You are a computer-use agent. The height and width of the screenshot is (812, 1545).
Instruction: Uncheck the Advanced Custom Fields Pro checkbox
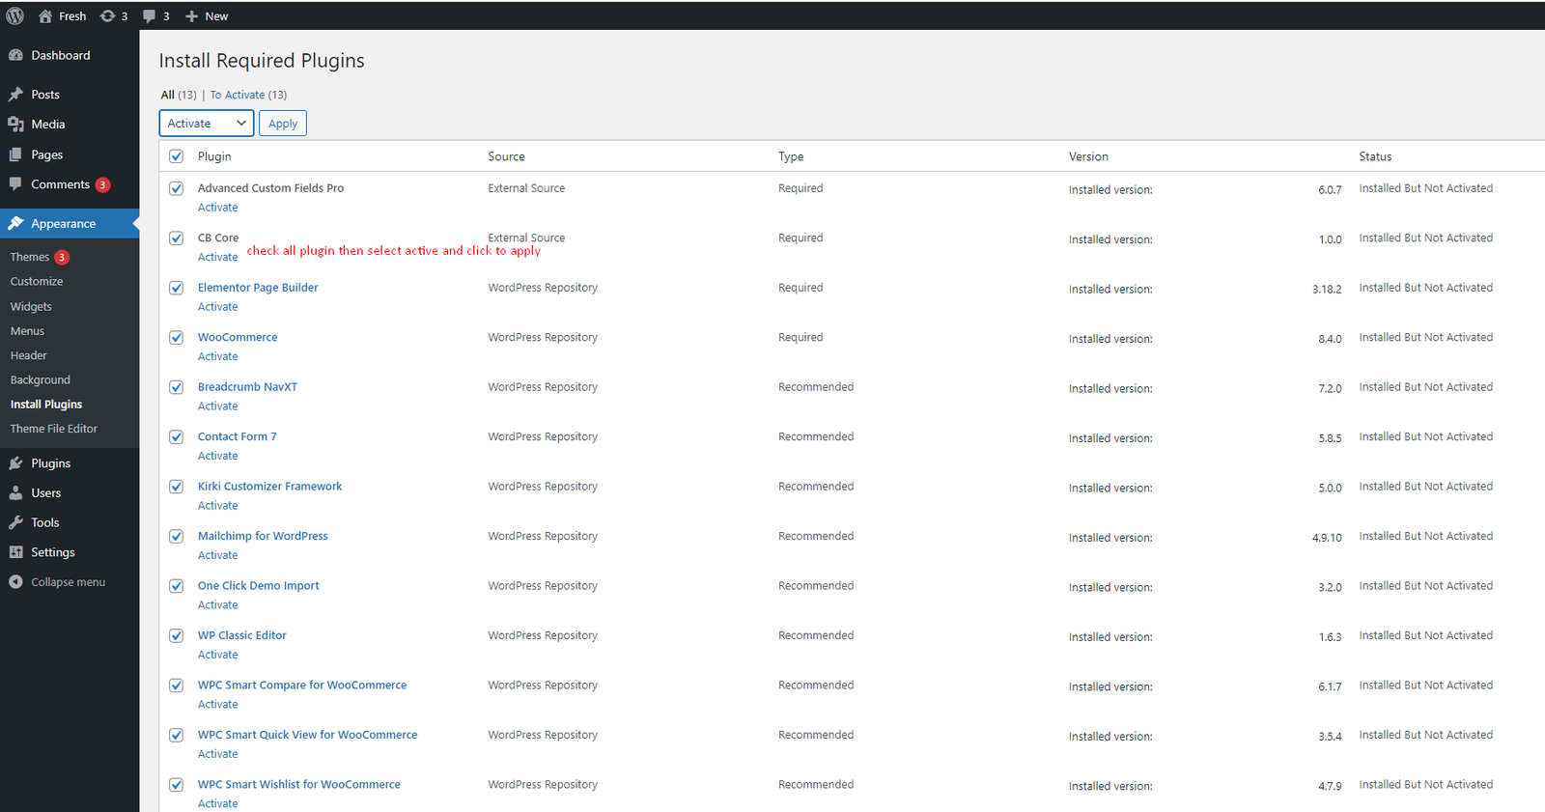(177, 188)
